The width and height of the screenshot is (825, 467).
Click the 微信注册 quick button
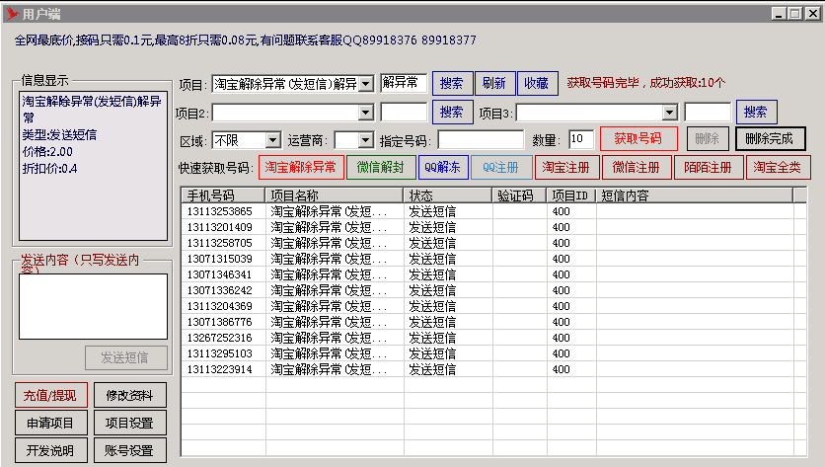[x=637, y=168]
